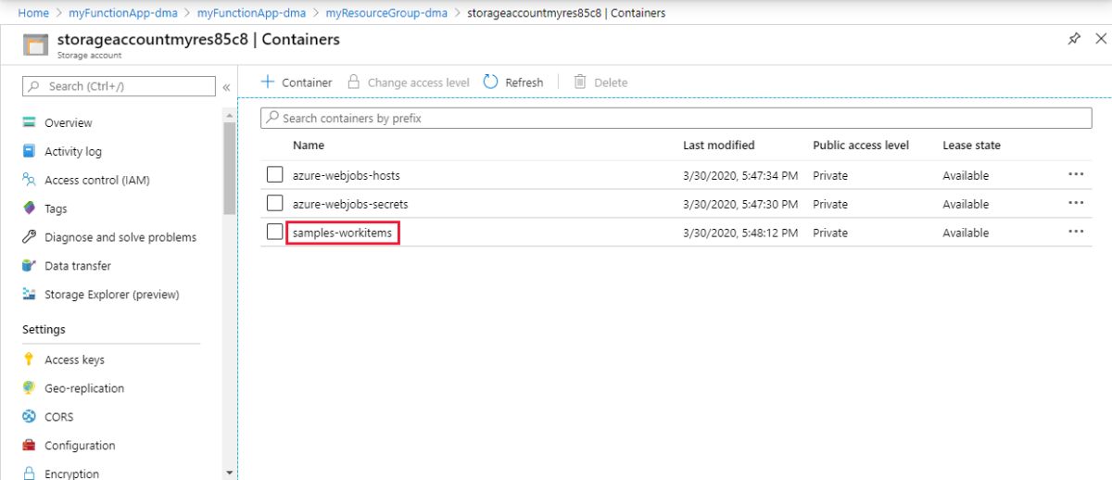The image size is (1112, 480).
Task: Sort by Name column header
Action: 309,145
